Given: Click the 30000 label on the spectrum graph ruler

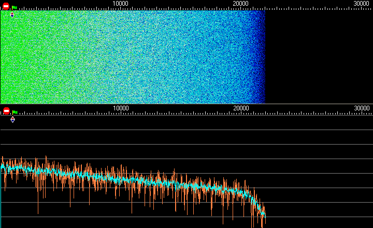Looking at the screenshot, I should [362, 108].
